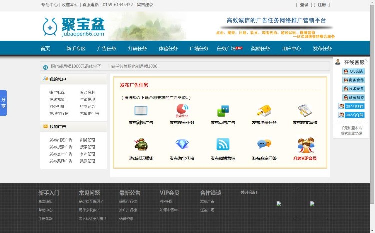Click the 发布微博营销 RSS feed icon
This screenshot has width=375, height=233.
coord(223,144)
